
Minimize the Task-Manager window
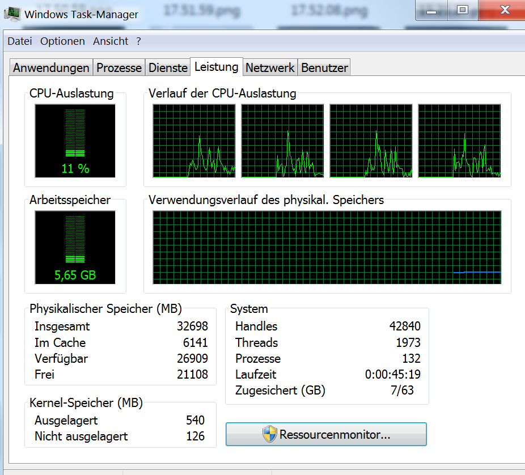click(x=431, y=10)
